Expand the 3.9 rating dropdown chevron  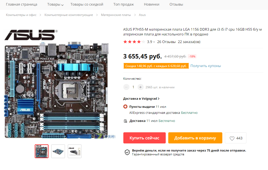click(154, 42)
